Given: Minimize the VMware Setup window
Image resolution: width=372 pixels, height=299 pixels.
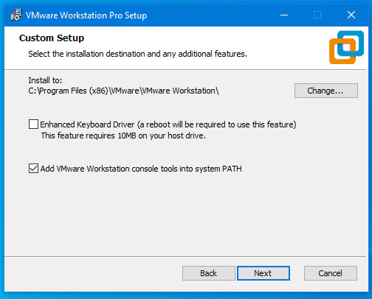Looking at the screenshot, I should tap(284, 15).
